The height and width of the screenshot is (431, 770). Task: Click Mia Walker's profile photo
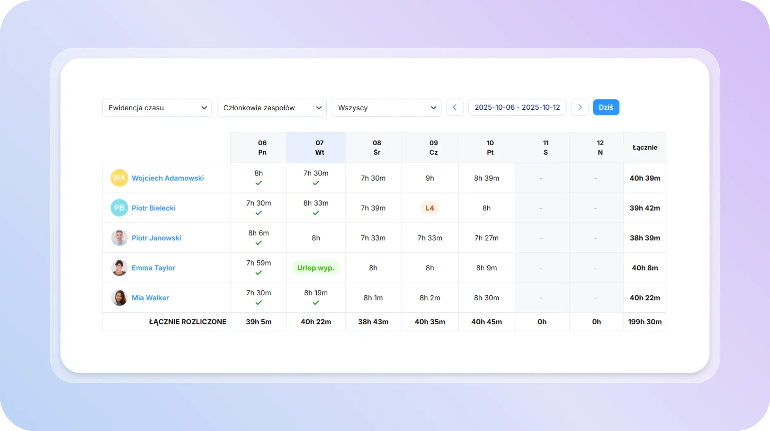119,298
